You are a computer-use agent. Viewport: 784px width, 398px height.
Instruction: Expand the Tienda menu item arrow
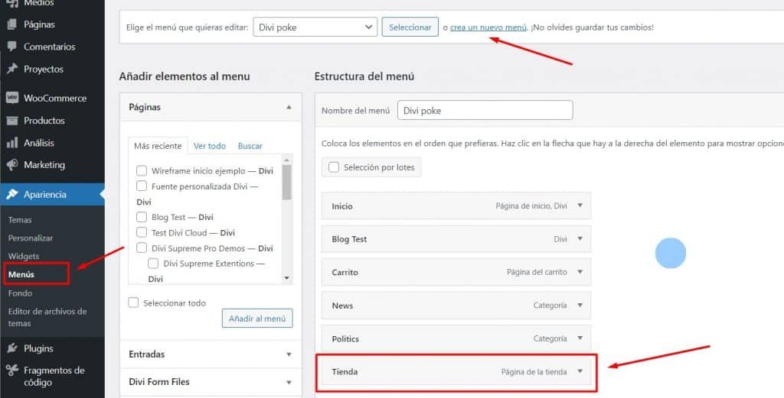580,371
